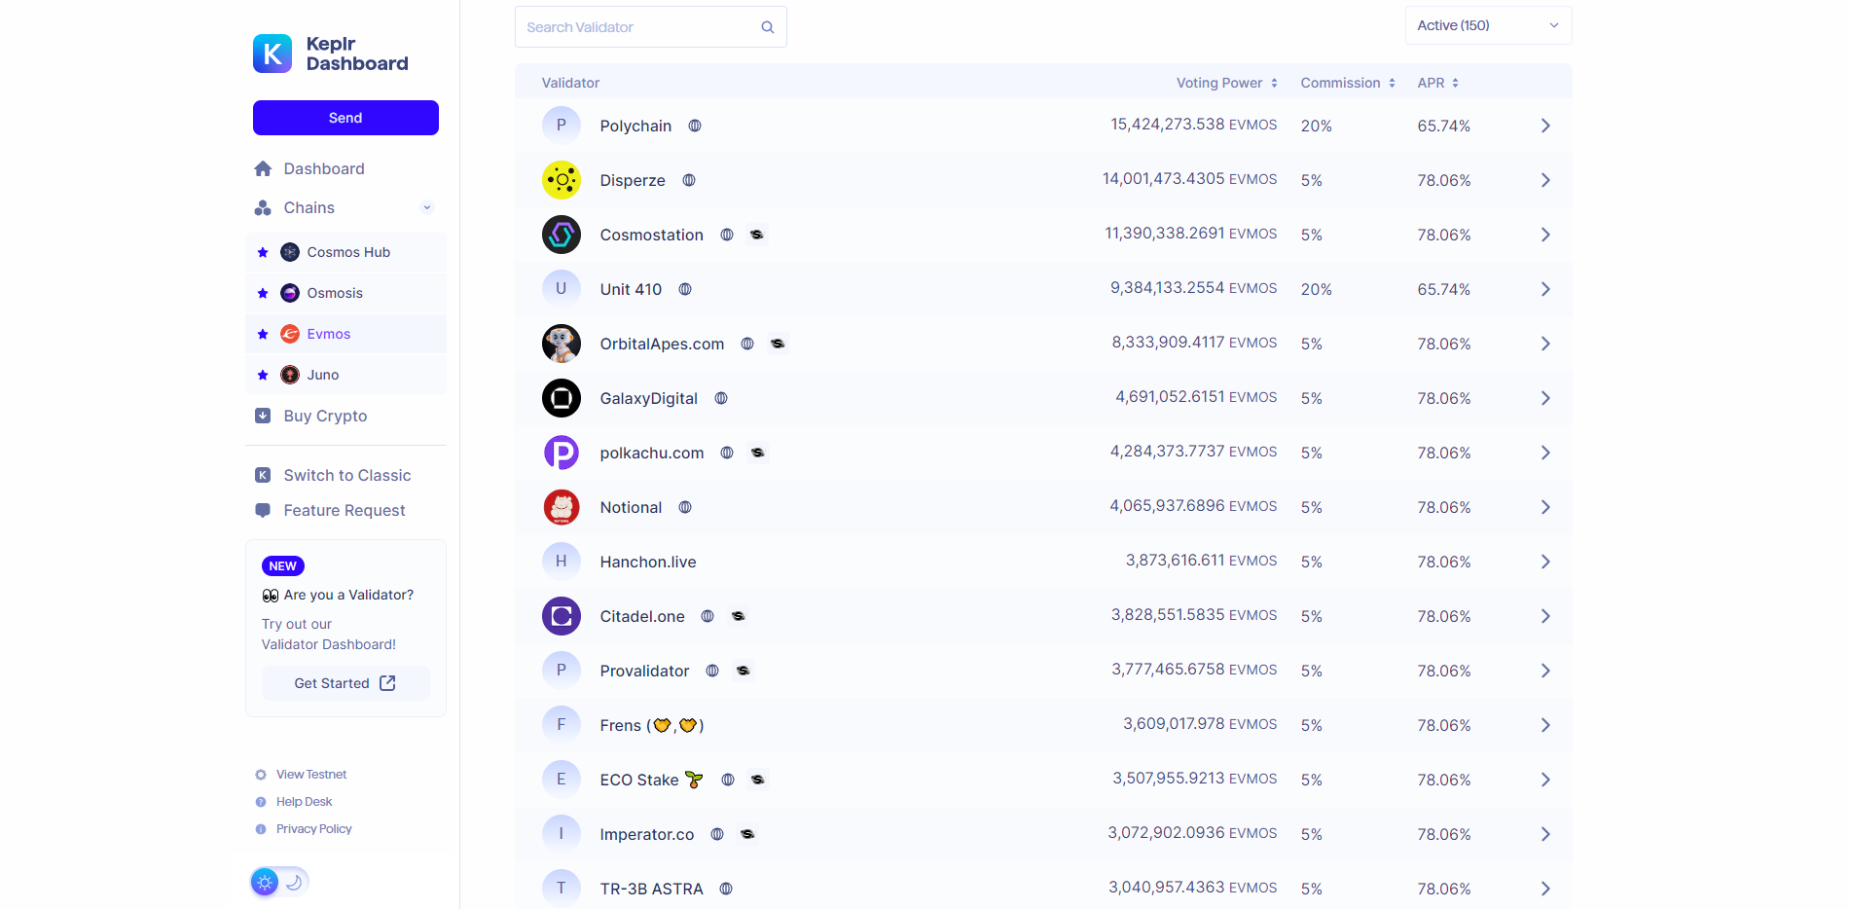Select Cosmos Hub chain
This screenshot has height=909, width=1850.
point(345,252)
